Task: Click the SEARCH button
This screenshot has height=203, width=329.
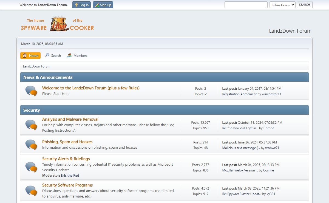Action: pos(304,5)
